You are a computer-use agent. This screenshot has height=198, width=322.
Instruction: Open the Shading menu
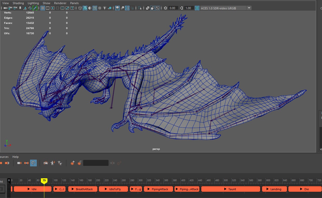(x=18, y=3)
